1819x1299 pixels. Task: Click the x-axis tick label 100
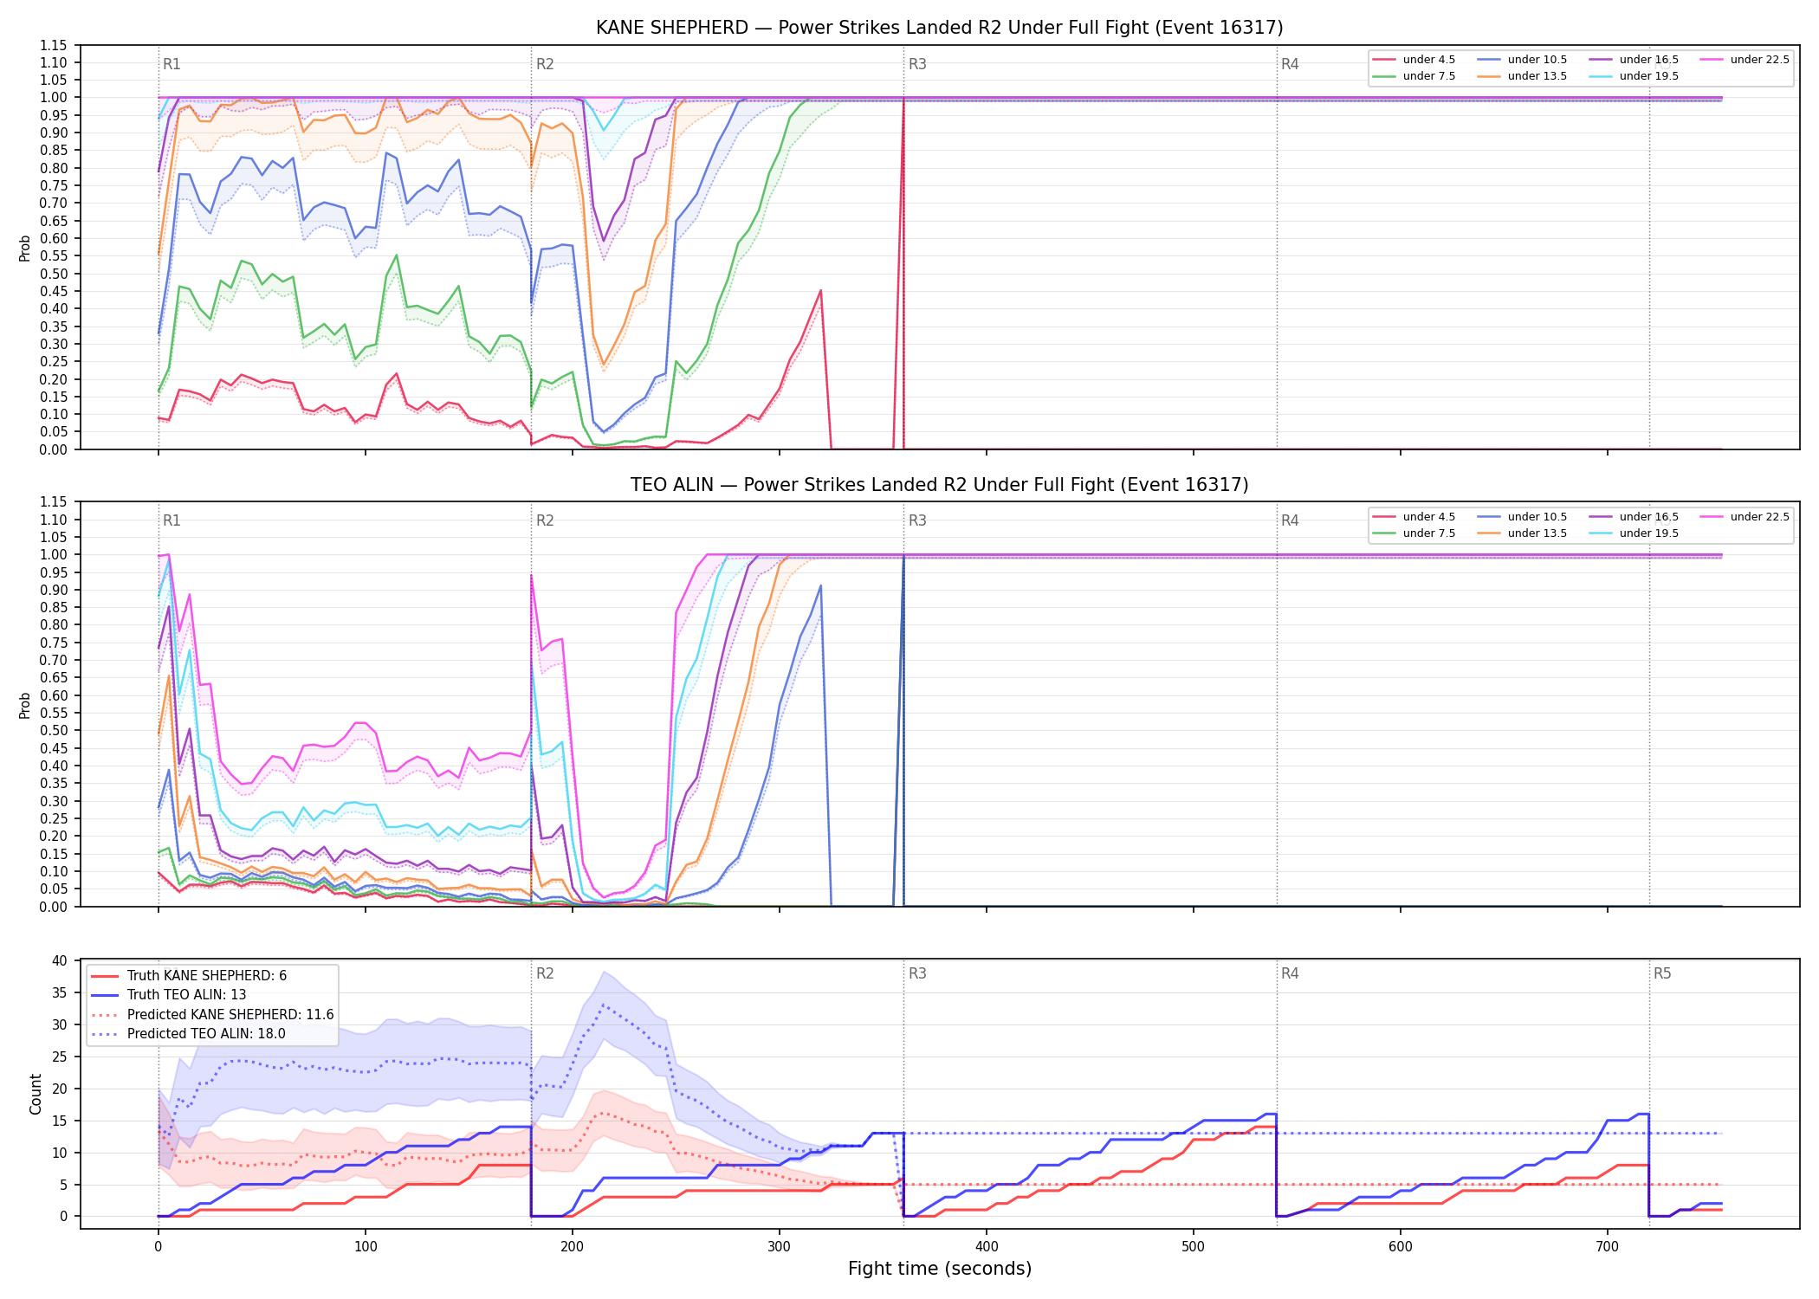(366, 1247)
